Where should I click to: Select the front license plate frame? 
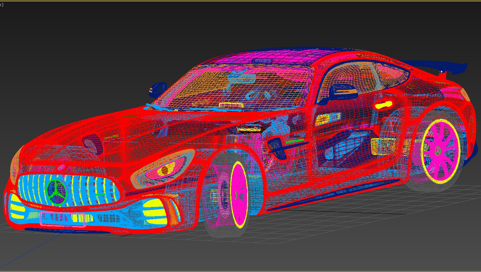63,219
